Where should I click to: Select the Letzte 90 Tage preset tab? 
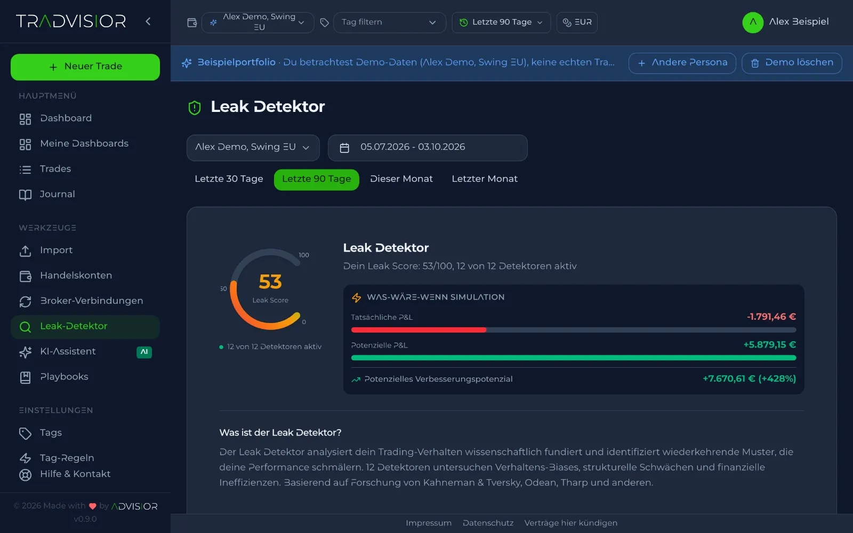pyautogui.click(x=317, y=179)
